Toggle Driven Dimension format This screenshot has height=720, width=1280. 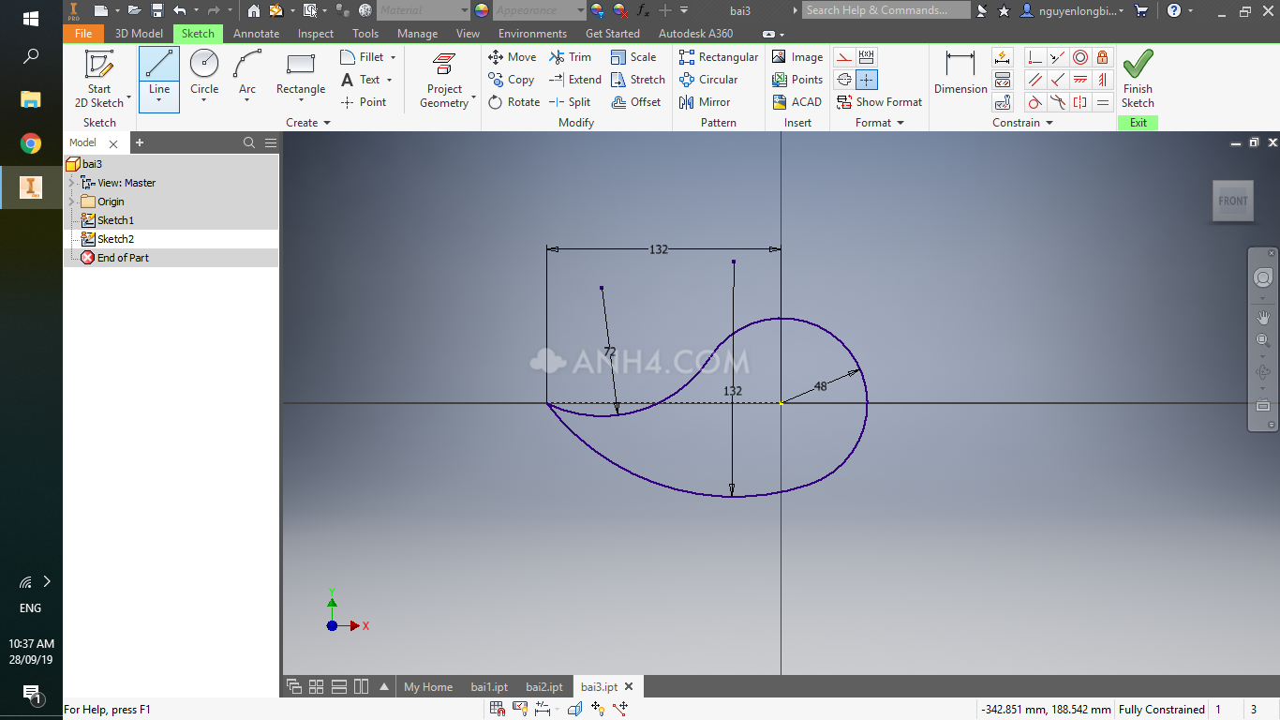867,57
